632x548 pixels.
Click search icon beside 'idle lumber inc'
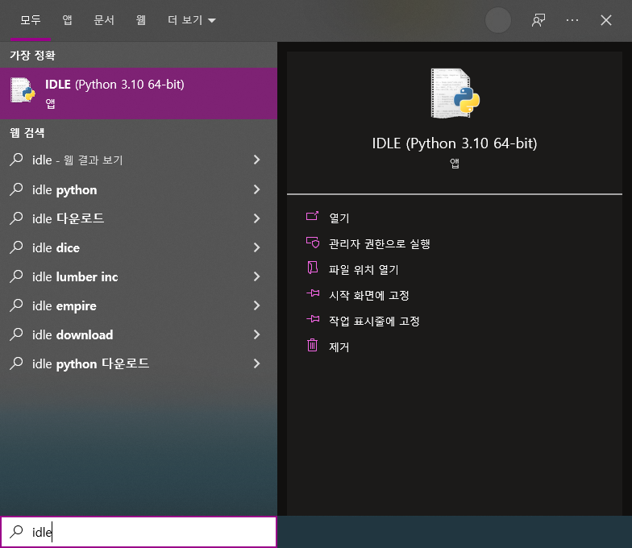[16, 276]
